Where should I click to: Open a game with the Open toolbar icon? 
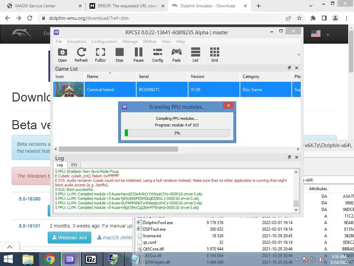click(62, 55)
